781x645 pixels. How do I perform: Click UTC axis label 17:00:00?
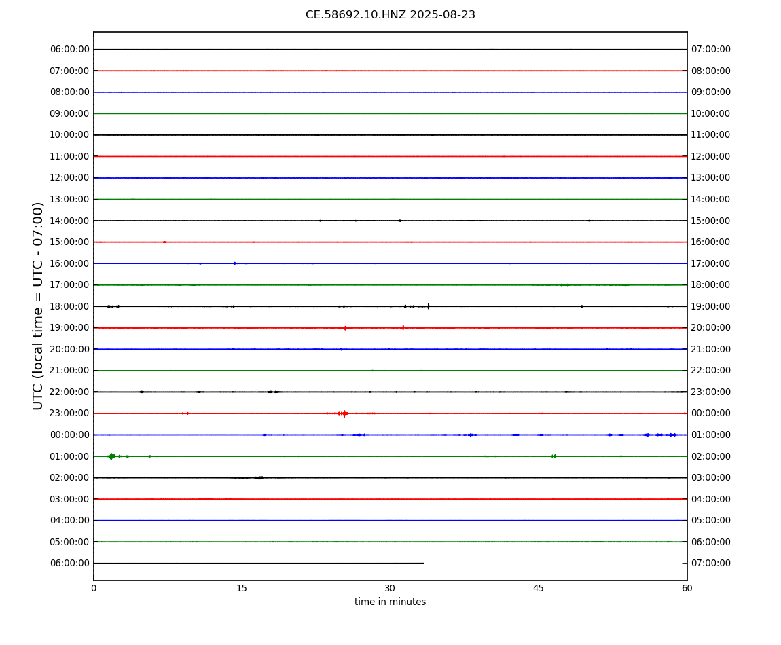click(70, 285)
